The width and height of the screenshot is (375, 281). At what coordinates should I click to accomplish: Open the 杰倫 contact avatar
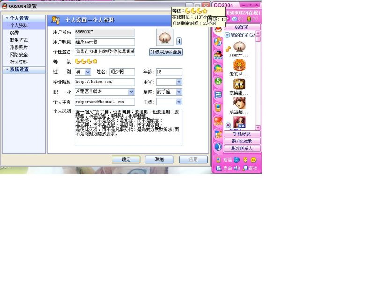[239, 85]
